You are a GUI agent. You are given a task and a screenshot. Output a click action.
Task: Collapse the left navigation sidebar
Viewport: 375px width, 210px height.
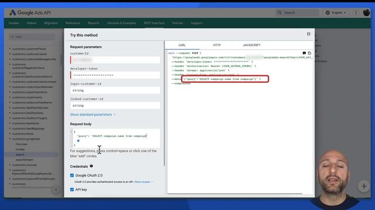point(56,190)
